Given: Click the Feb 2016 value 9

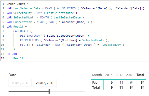Looking at the screenshot, I should (x=112, y=83).
